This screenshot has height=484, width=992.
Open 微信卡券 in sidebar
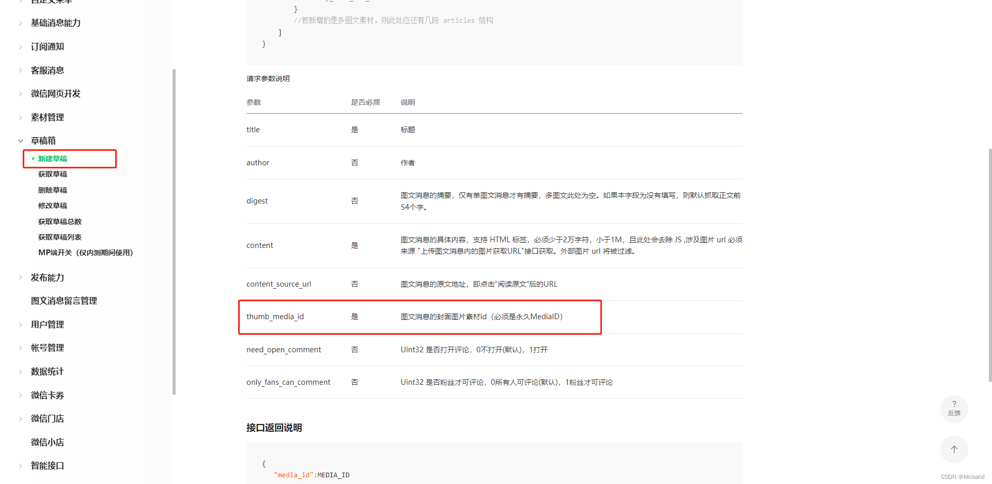pos(48,395)
